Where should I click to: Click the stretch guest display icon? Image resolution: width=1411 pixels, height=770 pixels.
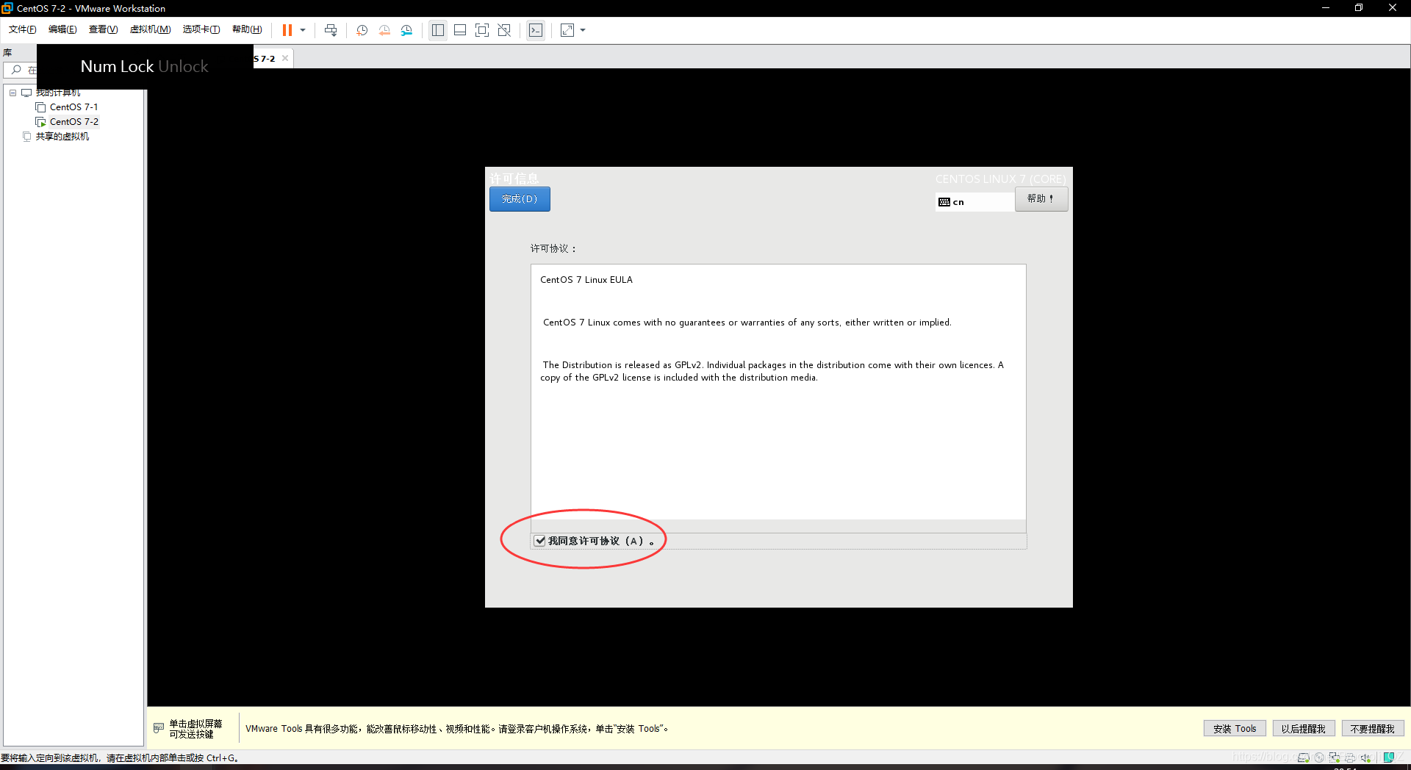coord(567,30)
